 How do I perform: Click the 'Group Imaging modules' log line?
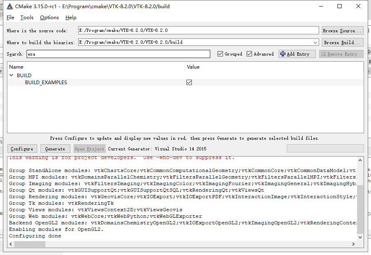(x=183, y=183)
